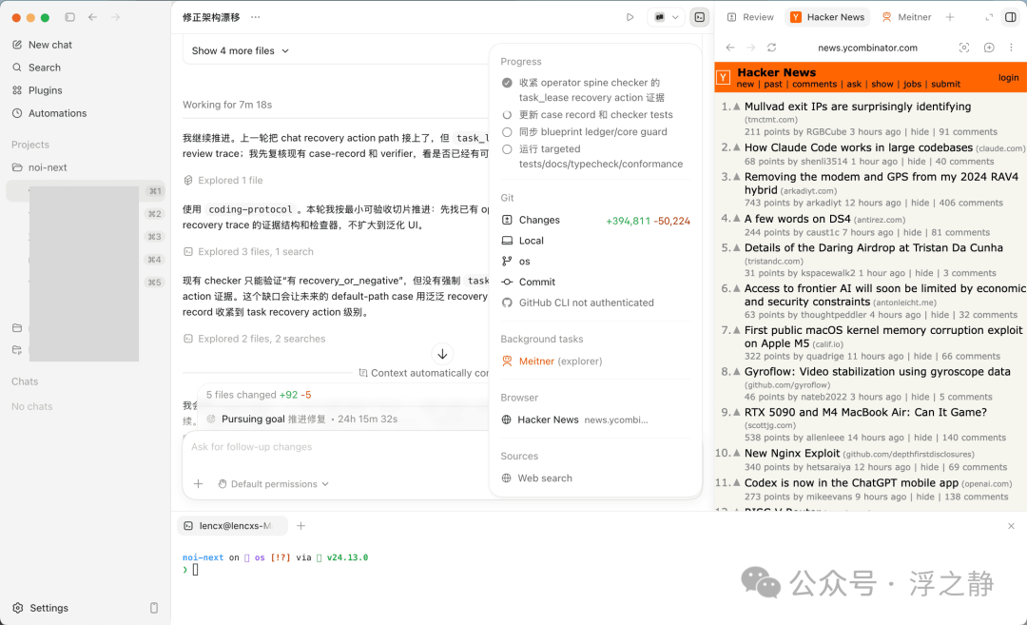Click the run (play) icon in toolbar
Image resolution: width=1027 pixels, height=625 pixels.
point(630,18)
